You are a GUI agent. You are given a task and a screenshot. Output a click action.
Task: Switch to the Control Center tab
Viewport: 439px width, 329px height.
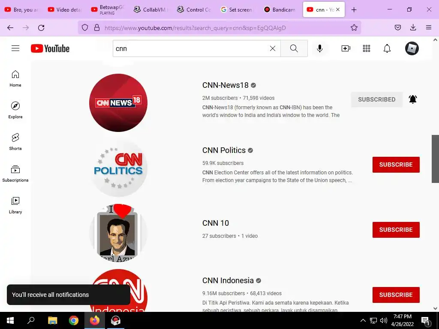(194, 9)
